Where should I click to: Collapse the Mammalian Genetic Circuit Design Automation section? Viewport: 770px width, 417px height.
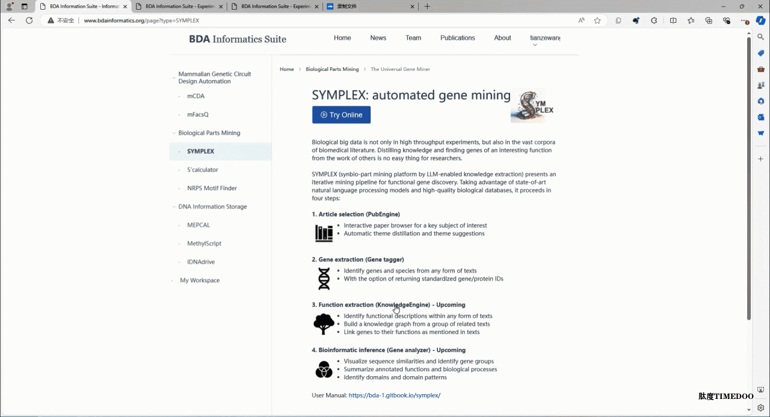pos(174,78)
